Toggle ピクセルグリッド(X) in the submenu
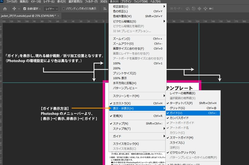The height and width of the screenshot is (165, 249). 193,153
